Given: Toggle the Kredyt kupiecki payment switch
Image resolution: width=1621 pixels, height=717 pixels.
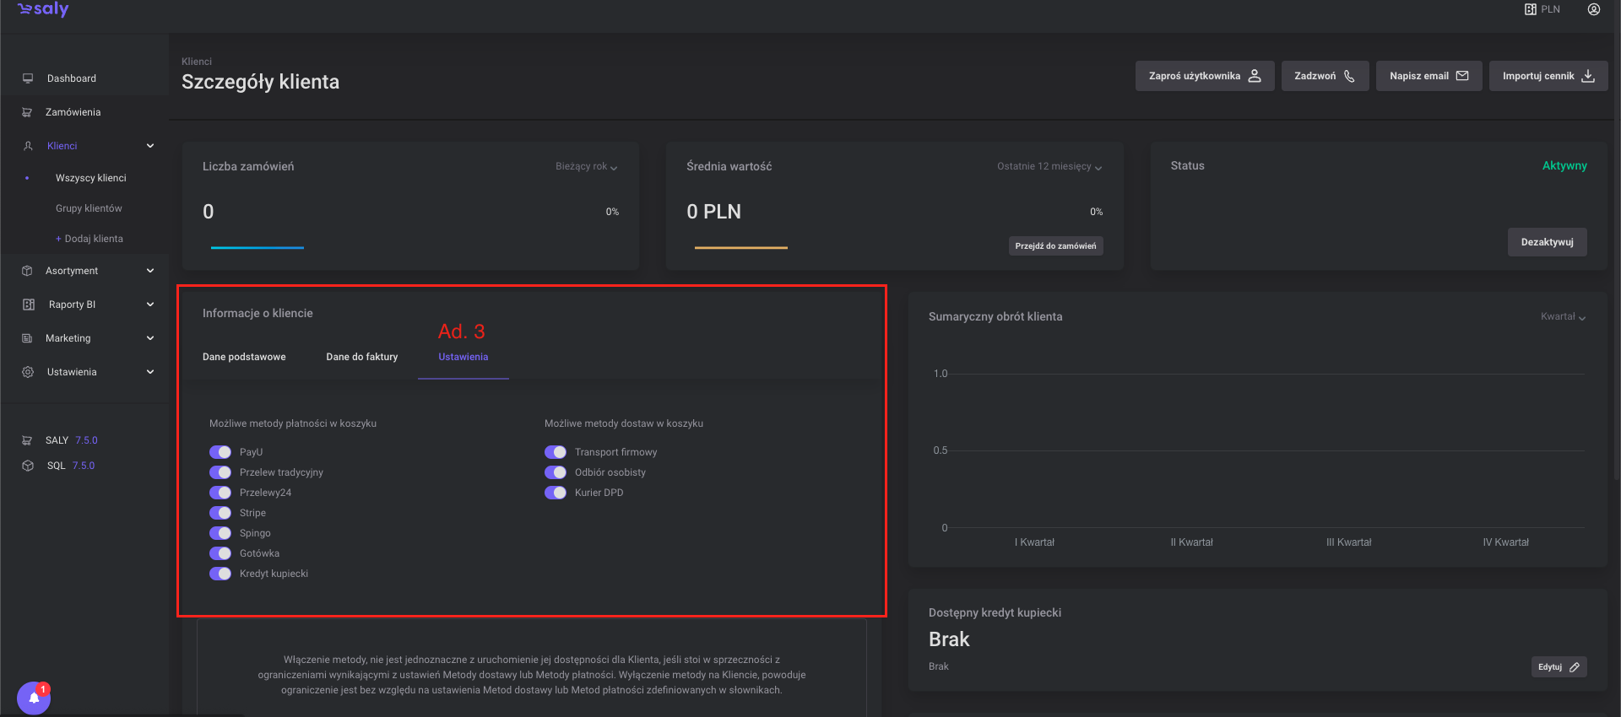Looking at the screenshot, I should click(220, 574).
